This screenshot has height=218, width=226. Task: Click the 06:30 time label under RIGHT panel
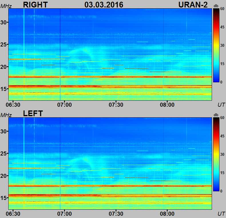tap(13, 105)
